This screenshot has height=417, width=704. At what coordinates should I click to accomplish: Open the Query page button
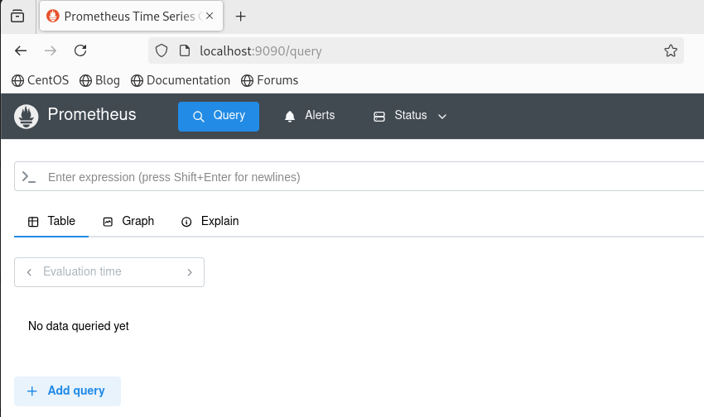click(x=219, y=117)
